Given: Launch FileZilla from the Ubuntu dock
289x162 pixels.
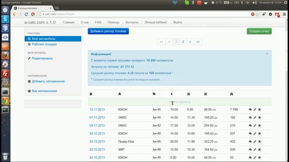Looking at the screenshot, I should point(5,74).
